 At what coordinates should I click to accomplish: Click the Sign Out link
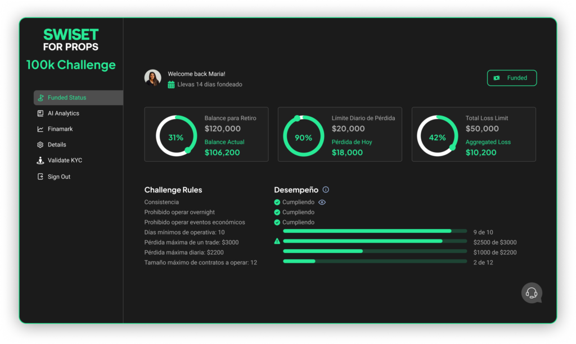tap(59, 177)
